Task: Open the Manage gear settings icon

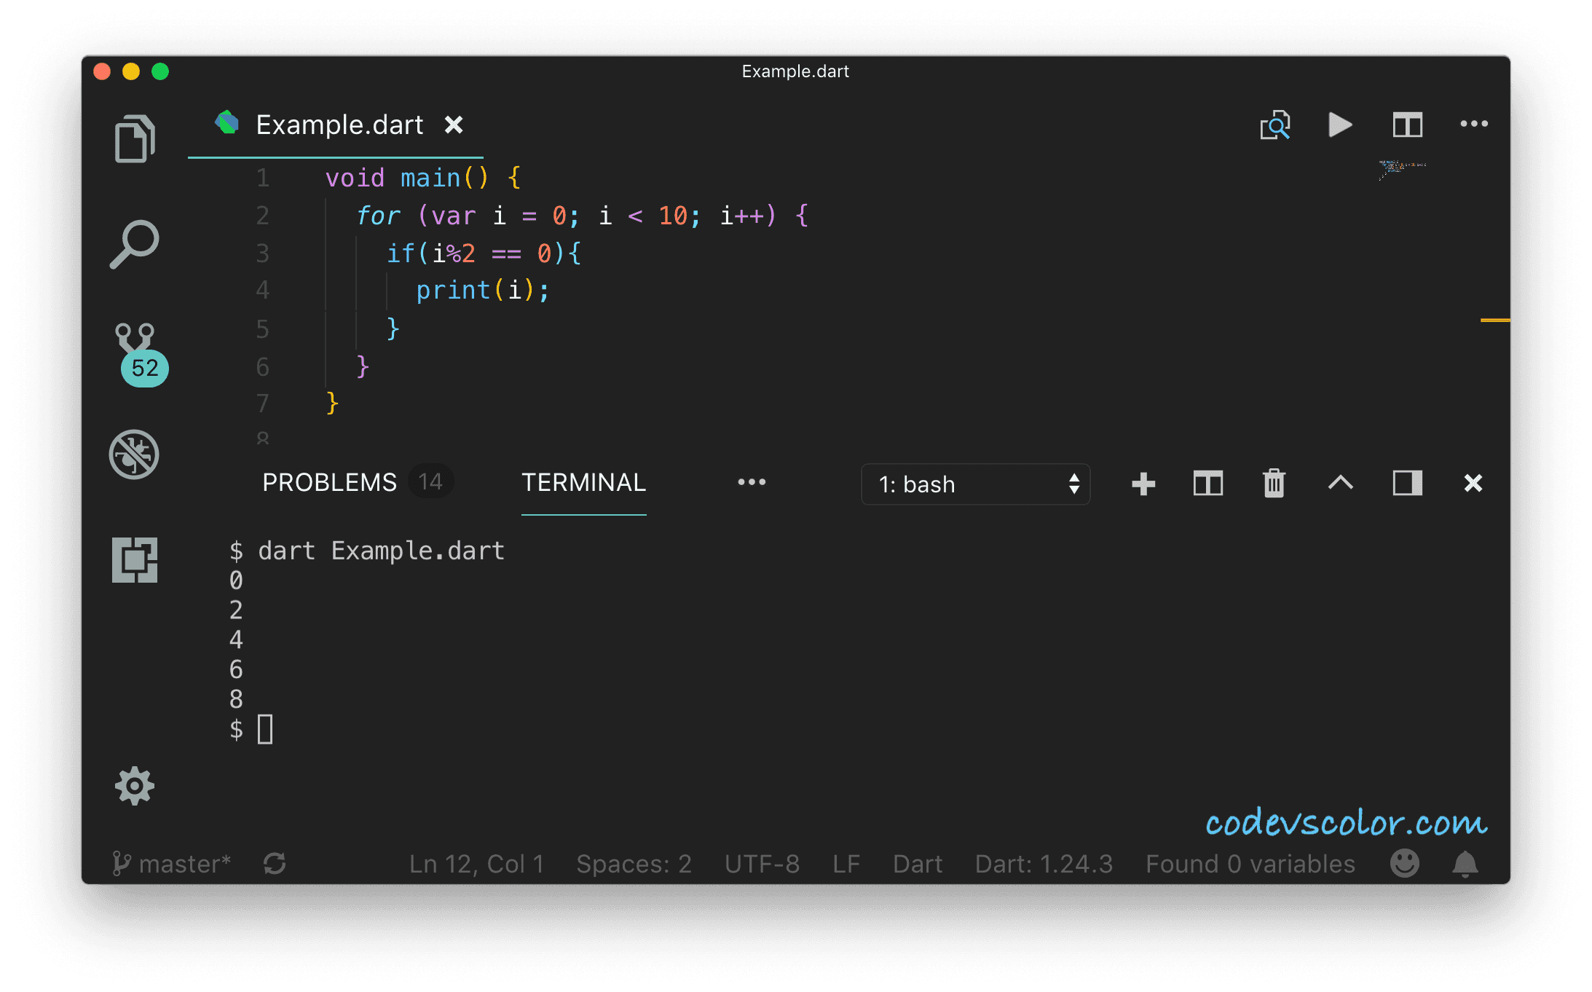Action: (x=135, y=786)
